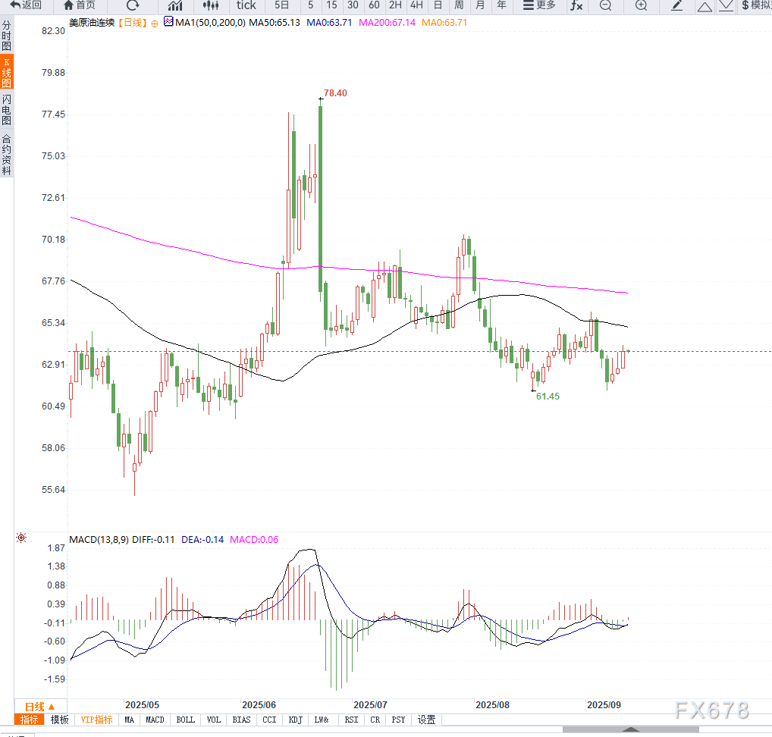Switch to line chart type icon
This screenshot has width=772, height=737.
coord(174,5)
